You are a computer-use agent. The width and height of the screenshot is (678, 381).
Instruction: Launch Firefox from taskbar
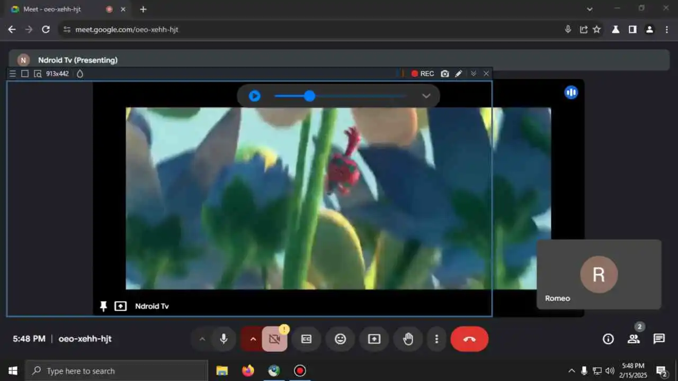click(x=248, y=370)
